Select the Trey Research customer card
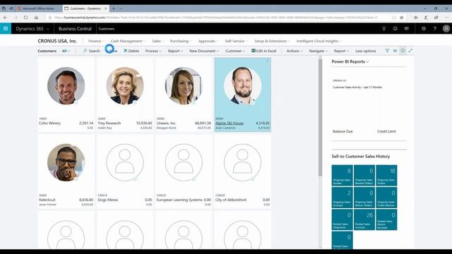The image size is (452, 254). pos(125,95)
